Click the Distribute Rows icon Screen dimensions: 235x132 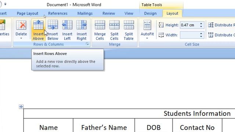(x=211, y=25)
